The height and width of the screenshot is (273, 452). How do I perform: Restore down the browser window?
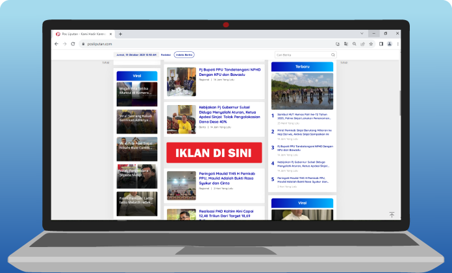pyautogui.click(x=386, y=34)
